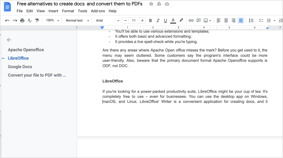Open the View menu
Image resolution: width=283 pixels, height=158 pixels.
41,11
